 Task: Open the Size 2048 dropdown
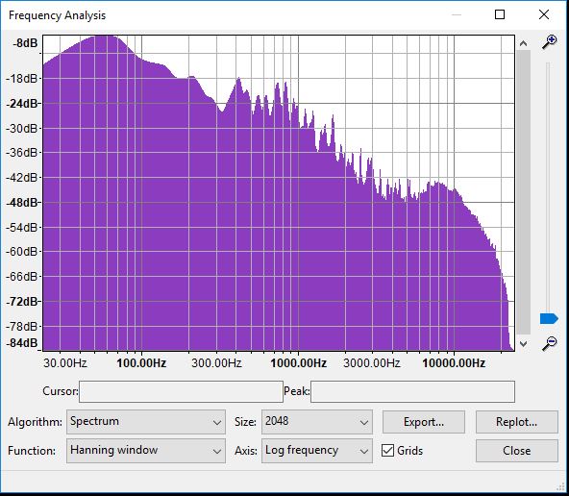[317, 422]
